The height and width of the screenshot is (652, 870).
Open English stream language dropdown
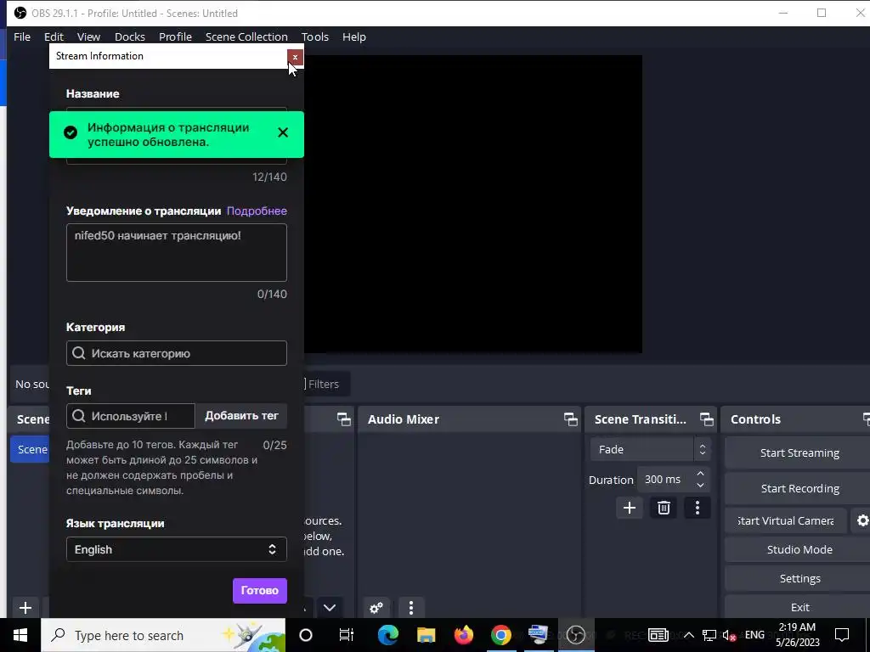[177, 549]
